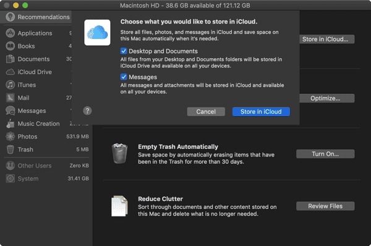Image resolution: width=371 pixels, height=246 pixels.
Task: Click the Desktop and Documents label text
Action: pyautogui.click(x=163, y=51)
